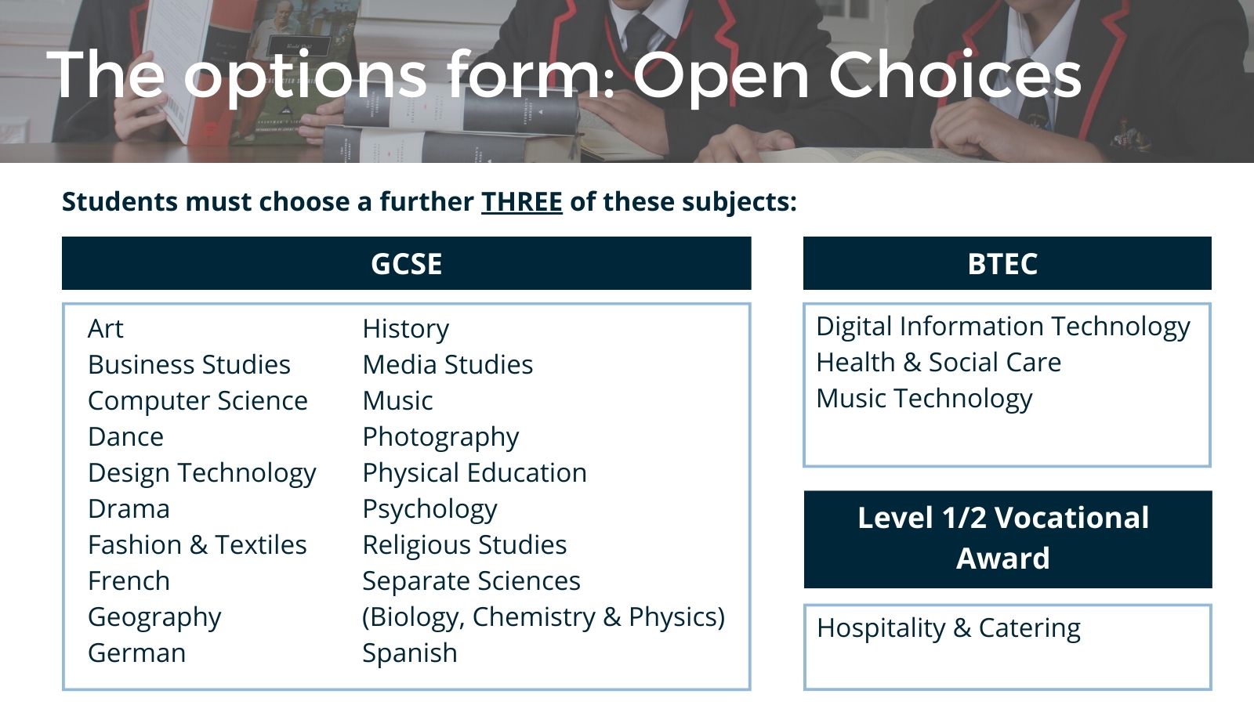Image resolution: width=1254 pixels, height=705 pixels.
Task: Click the slide title 'The options form: Open Choices'
Action: 564,74
